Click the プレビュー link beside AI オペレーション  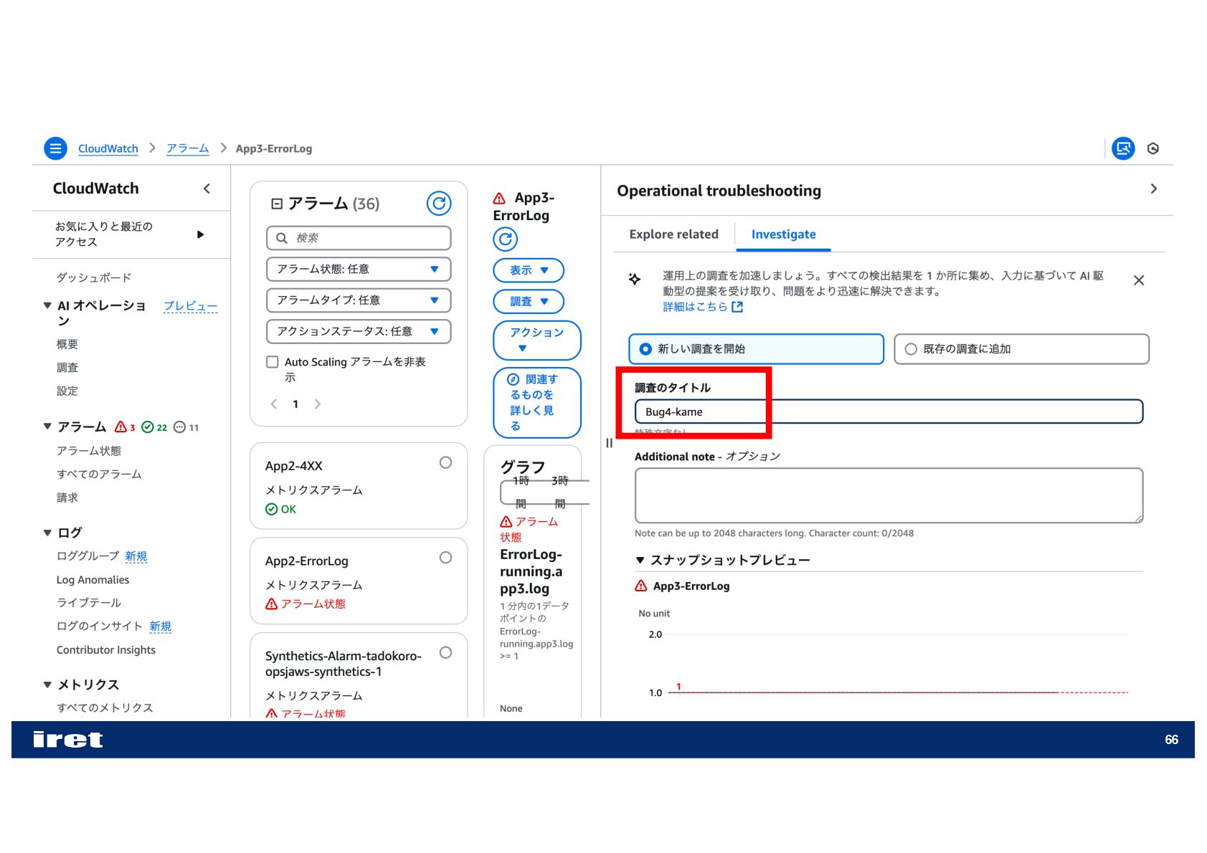190,306
